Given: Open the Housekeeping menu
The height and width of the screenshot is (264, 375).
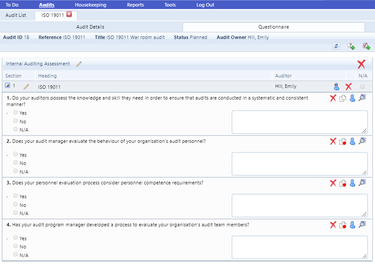Looking at the screenshot, I should [x=90, y=5].
